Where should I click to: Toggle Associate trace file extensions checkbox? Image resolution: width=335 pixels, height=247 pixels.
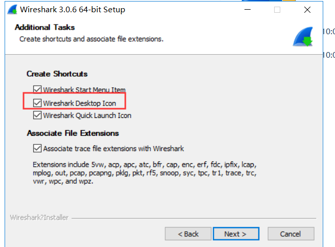click(x=37, y=149)
